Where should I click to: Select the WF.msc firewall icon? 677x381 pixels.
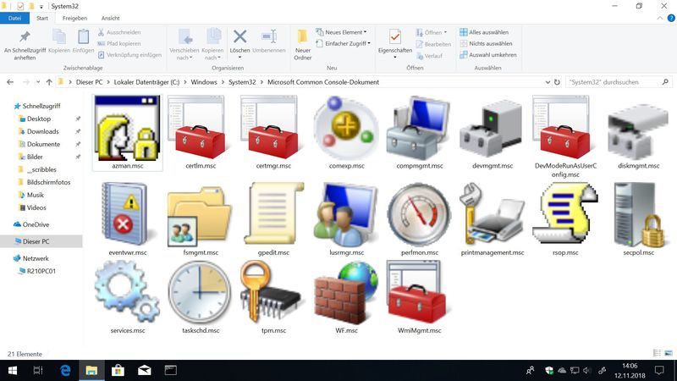coord(346,292)
